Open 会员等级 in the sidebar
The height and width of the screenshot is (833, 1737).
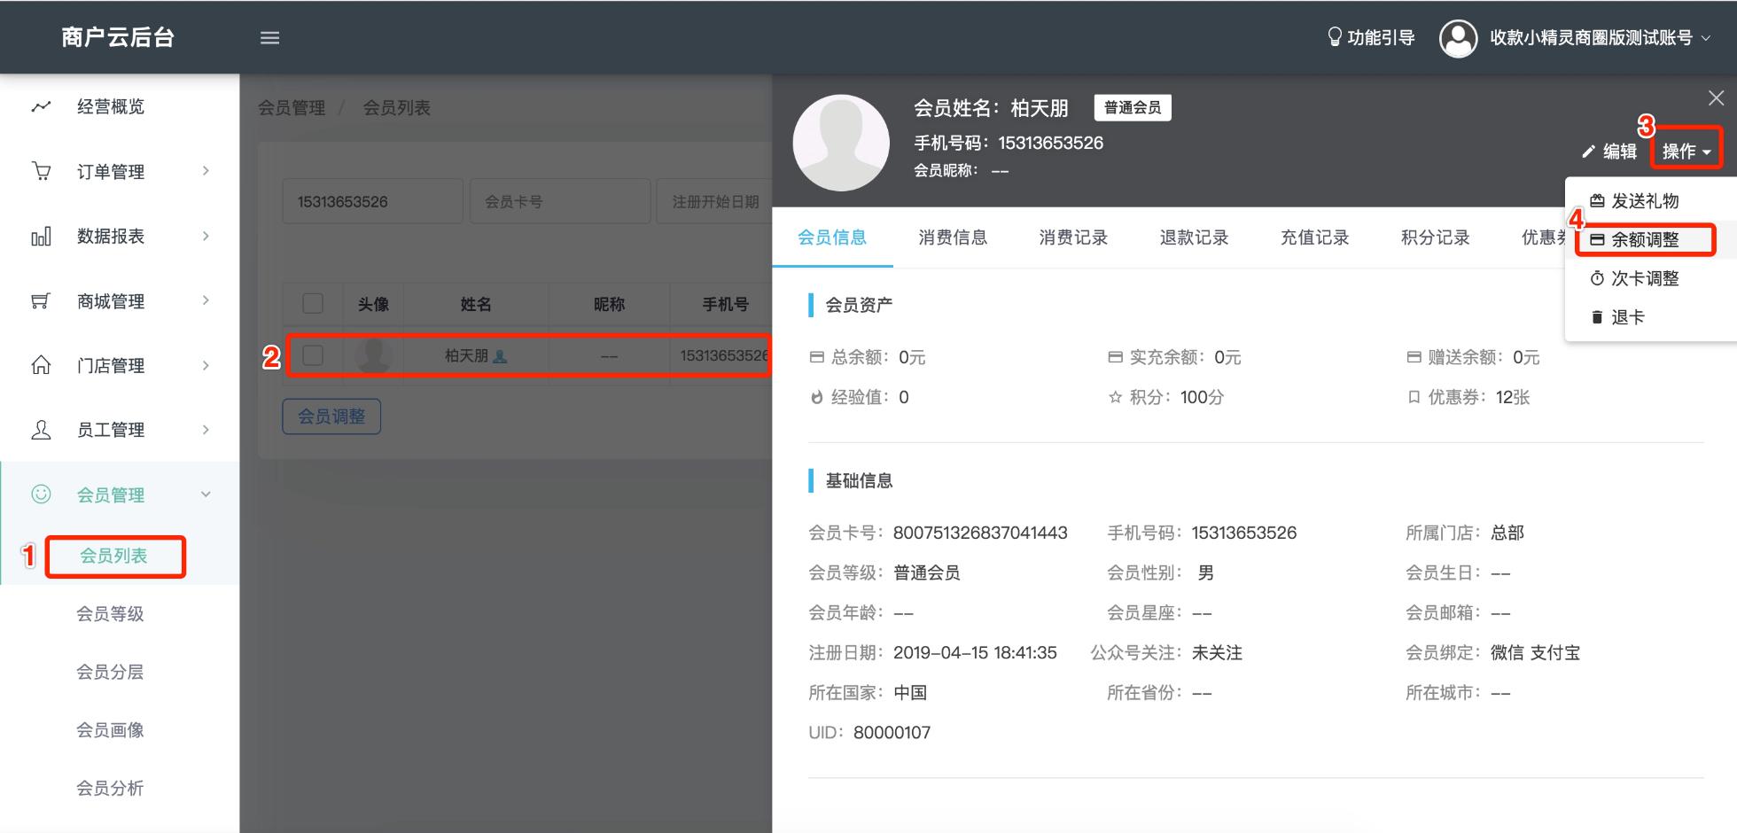point(110,613)
